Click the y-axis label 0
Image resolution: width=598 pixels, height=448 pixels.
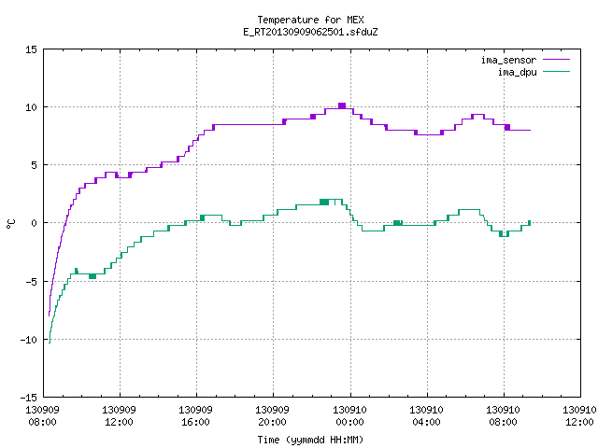pos(34,223)
